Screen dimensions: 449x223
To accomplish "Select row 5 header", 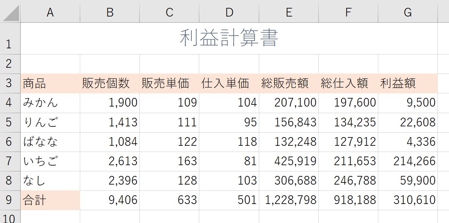I will click(x=10, y=122).
